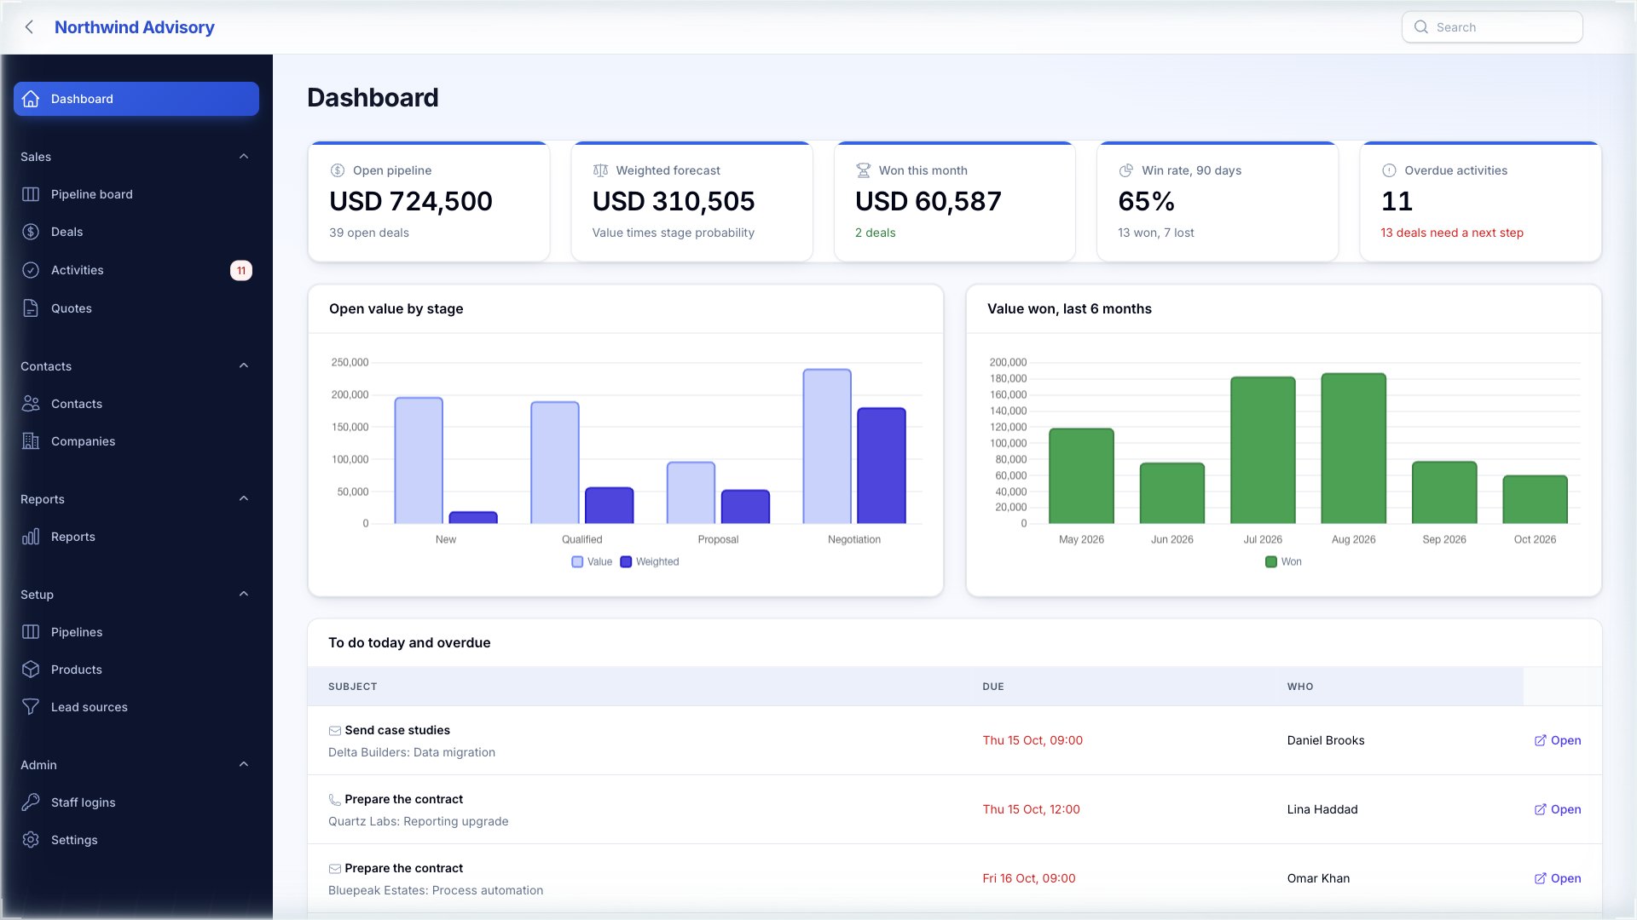Click the '13 deals need a next step' text
This screenshot has width=1637, height=920.
click(1451, 233)
